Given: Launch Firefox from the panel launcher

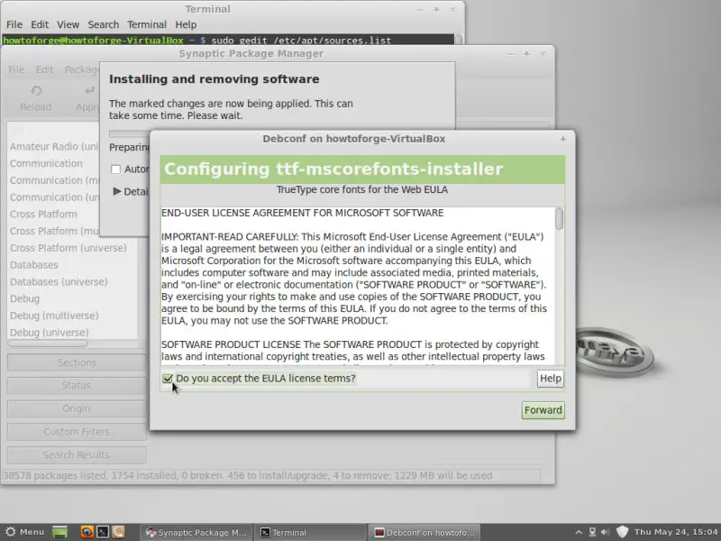Looking at the screenshot, I should coord(87,532).
